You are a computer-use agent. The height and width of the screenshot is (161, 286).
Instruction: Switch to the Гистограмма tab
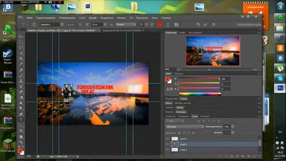tap(195, 33)
